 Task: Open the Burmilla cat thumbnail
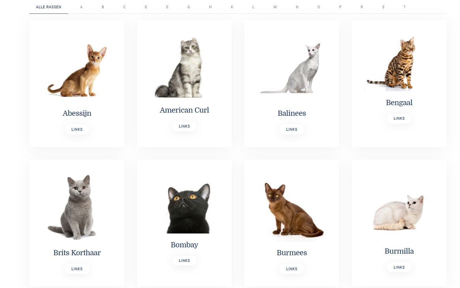coord(398,213)
